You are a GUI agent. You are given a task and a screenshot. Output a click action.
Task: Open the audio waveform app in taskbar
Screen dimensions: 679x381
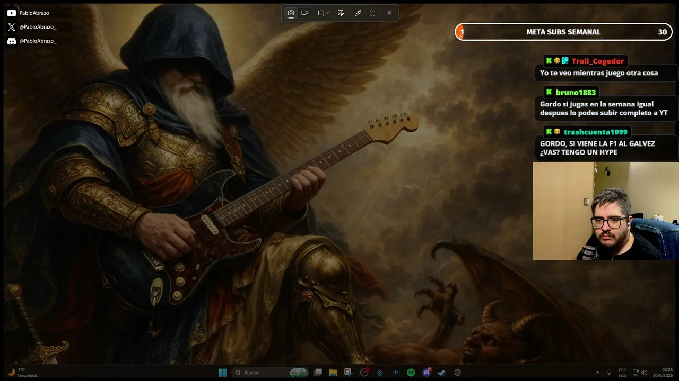coord(395,373)
